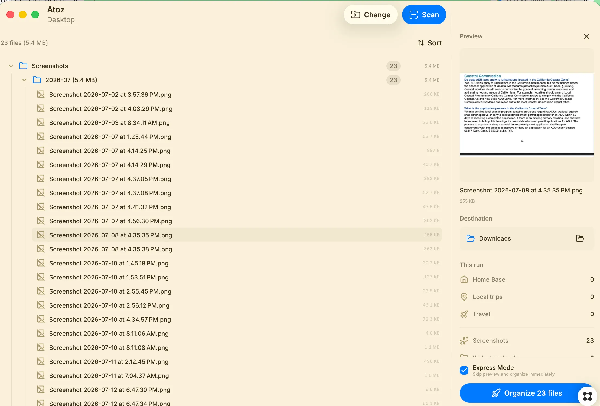Click the folder-arrow icon on Change button
600x406 pixels.
pyautogui.click(x=356, y=15)
